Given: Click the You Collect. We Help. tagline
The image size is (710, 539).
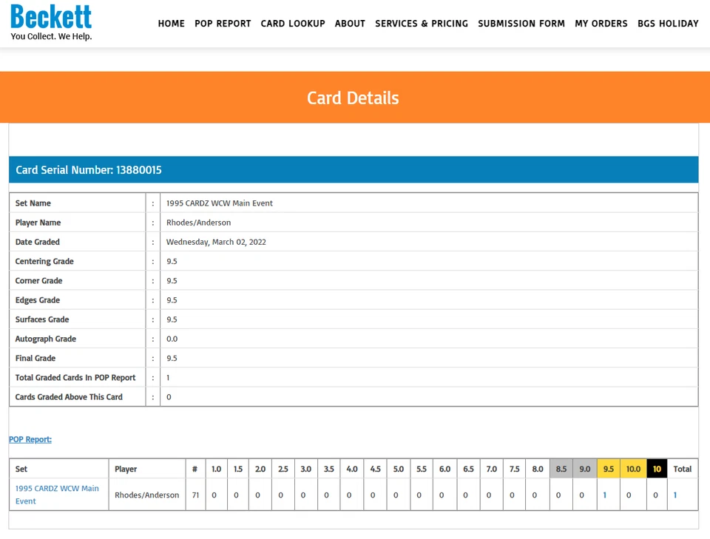Looking at the screenshot, I should coord(51,36).
